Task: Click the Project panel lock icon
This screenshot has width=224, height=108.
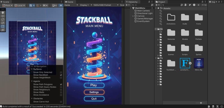Action: tap(203, 2)
